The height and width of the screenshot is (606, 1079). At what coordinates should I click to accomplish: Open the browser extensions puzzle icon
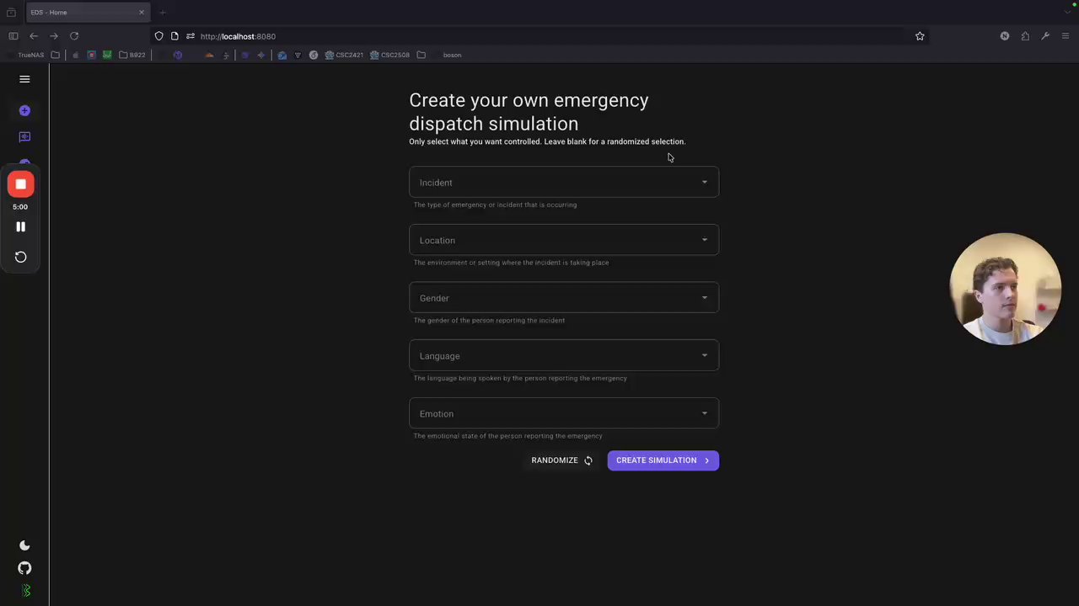pyautogui.click(x=1025, y=36)
